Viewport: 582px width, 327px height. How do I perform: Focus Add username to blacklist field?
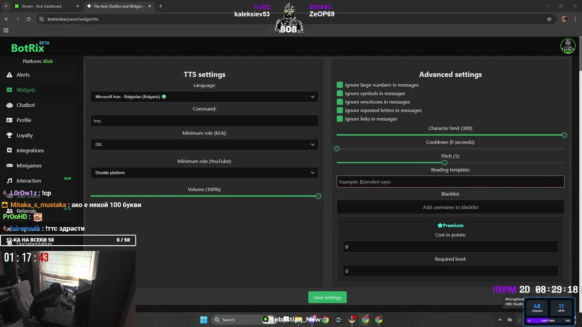tap(450, 207)
